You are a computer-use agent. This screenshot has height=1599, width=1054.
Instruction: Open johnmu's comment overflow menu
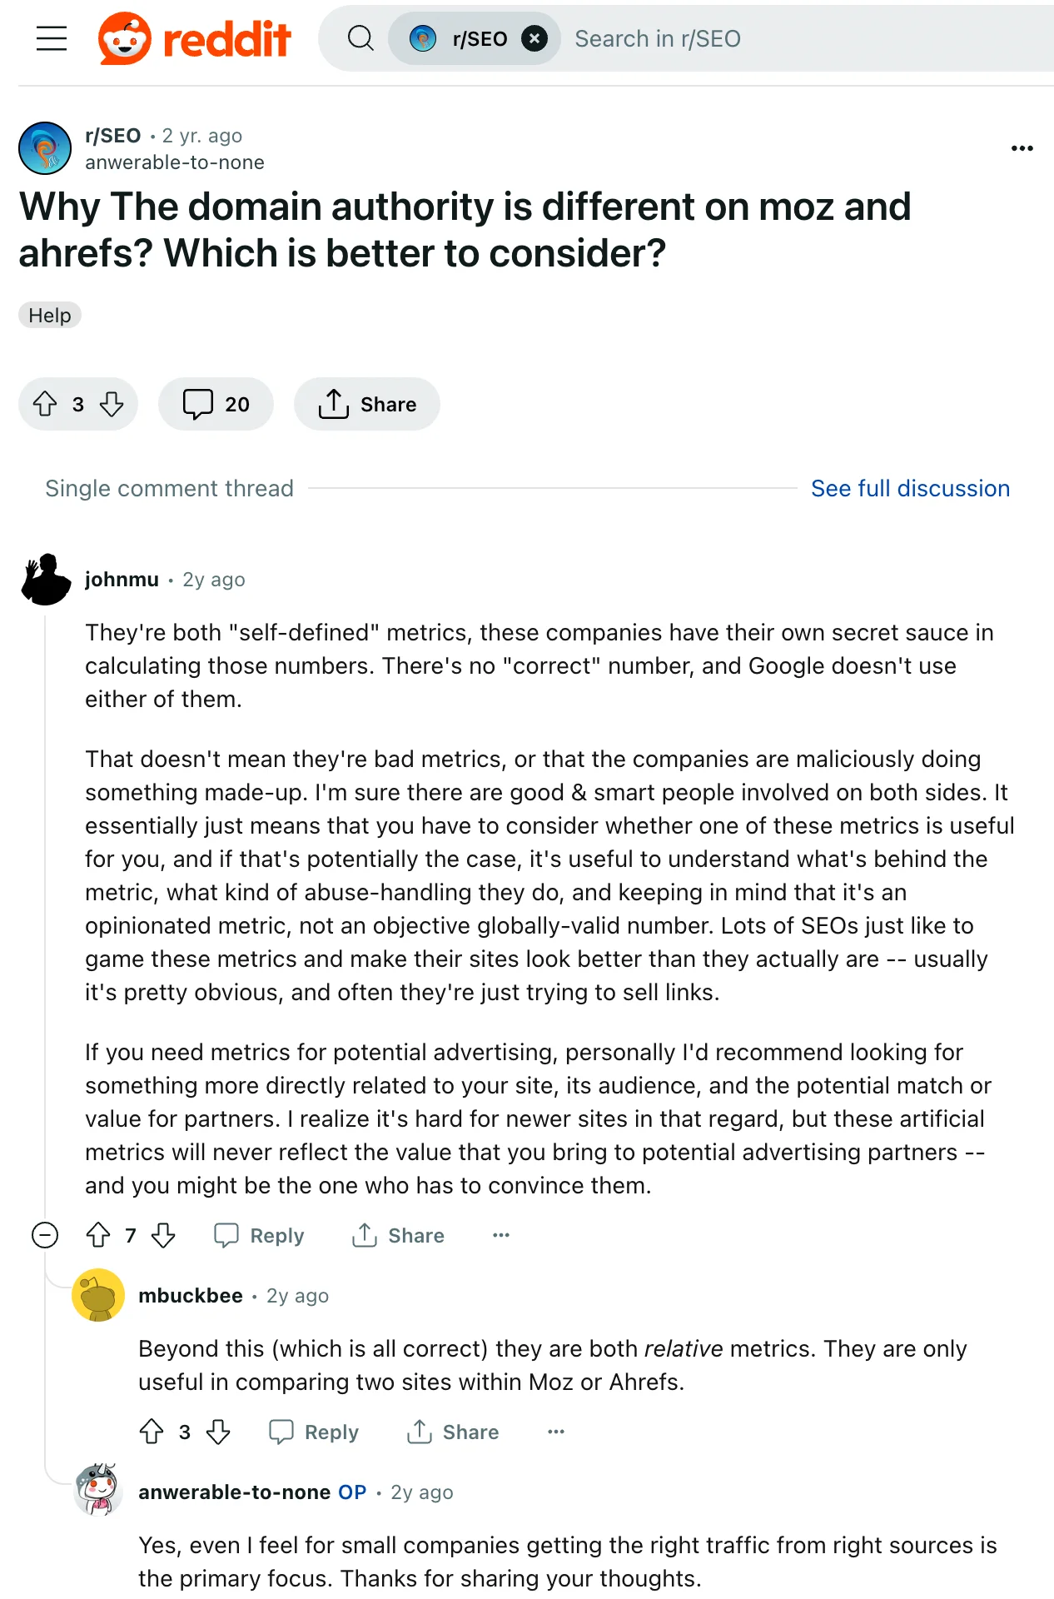coord(500,1236)
